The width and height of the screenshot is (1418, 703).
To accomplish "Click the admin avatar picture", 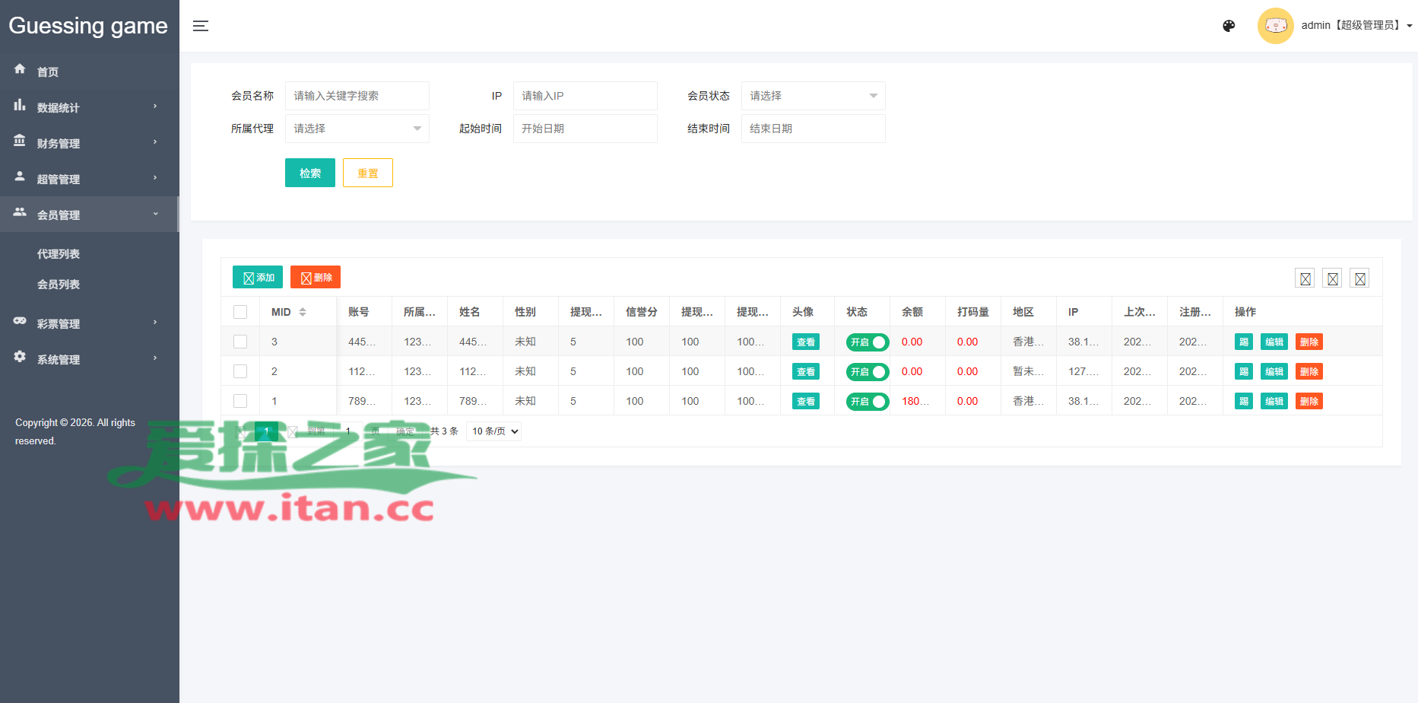I will click(1275, 26).
